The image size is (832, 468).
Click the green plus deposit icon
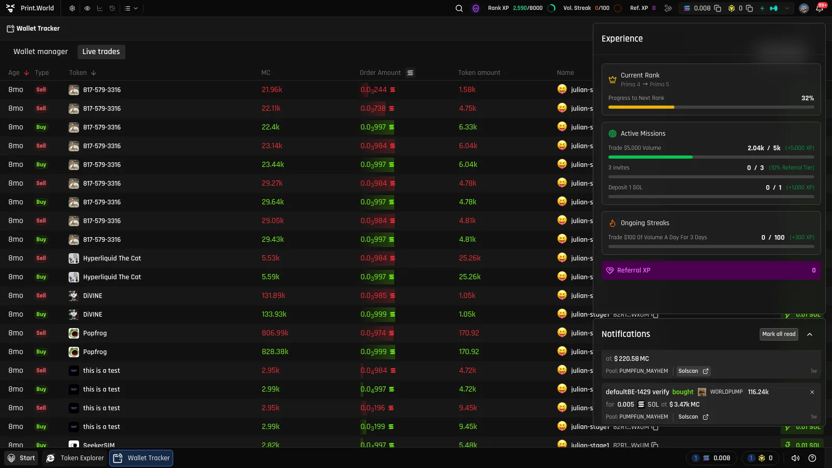click(x=762, y=8)
